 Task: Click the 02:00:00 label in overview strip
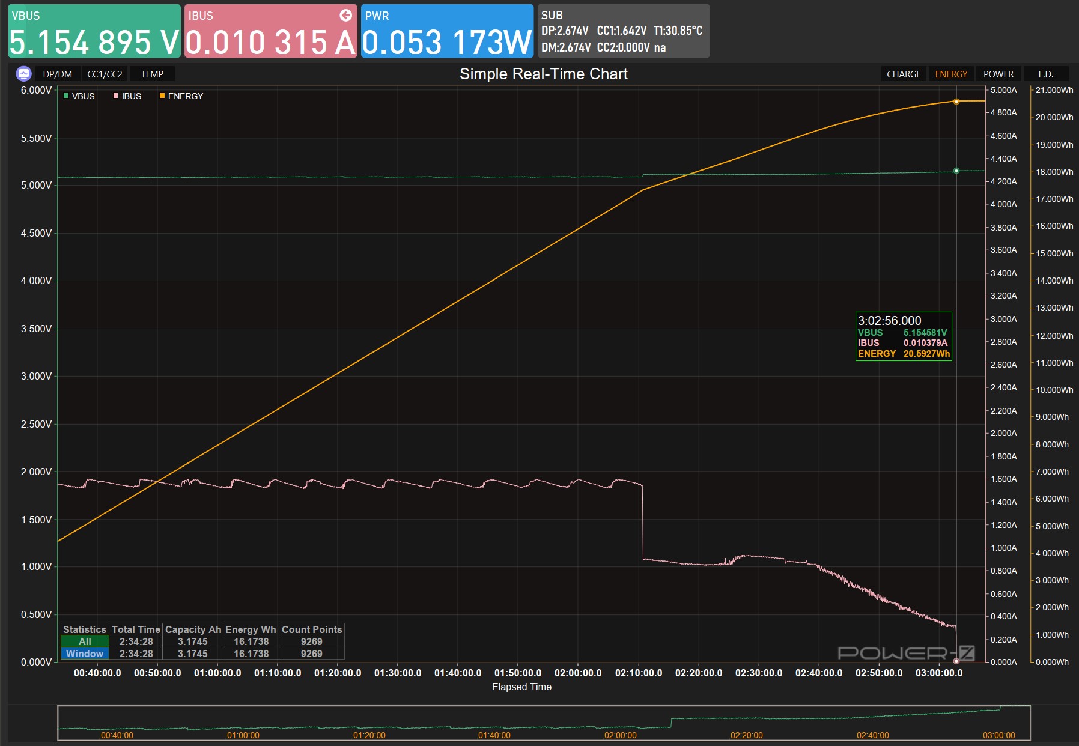point(621,735)
